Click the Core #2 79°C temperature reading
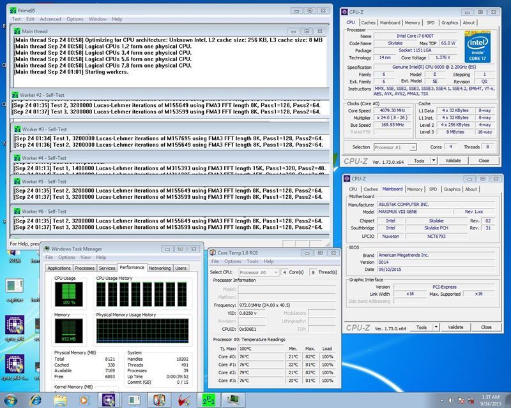 click(261, 372)
